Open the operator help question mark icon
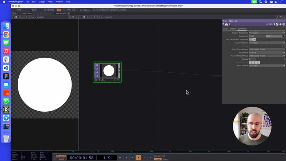The image size is (286, 161). [x=223, y=25]
